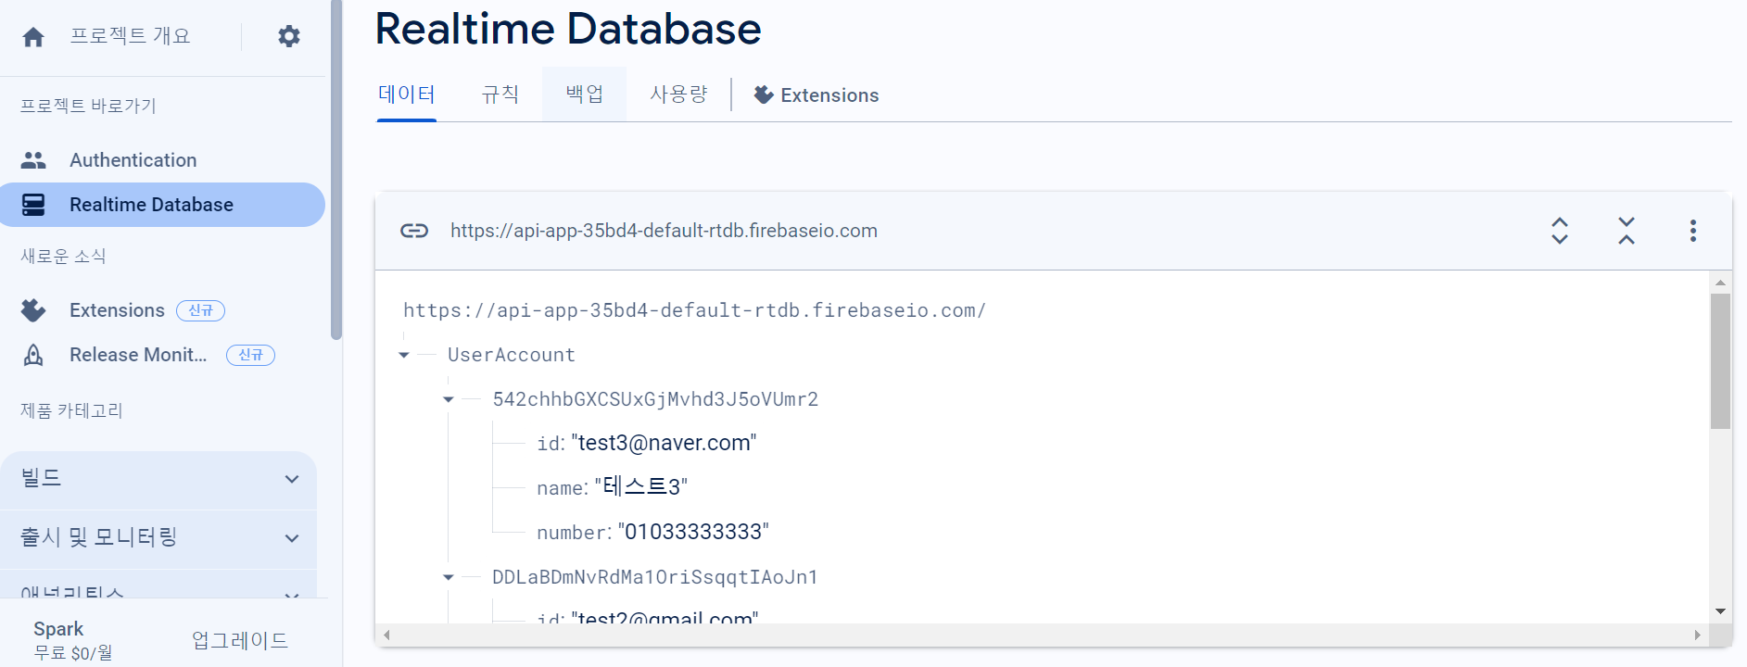Screen dimensions: 1747x667
Task: Click the Extensions tab puzzle icon
Action: (764, 94)
